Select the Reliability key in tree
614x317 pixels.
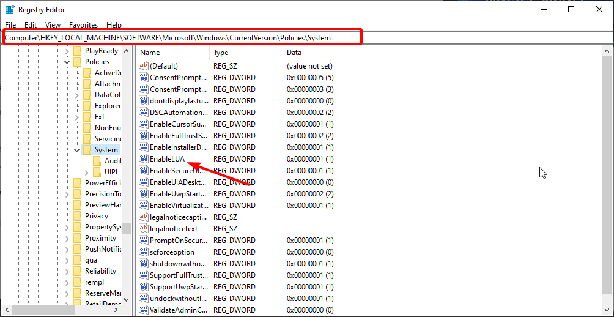(100, 271)
